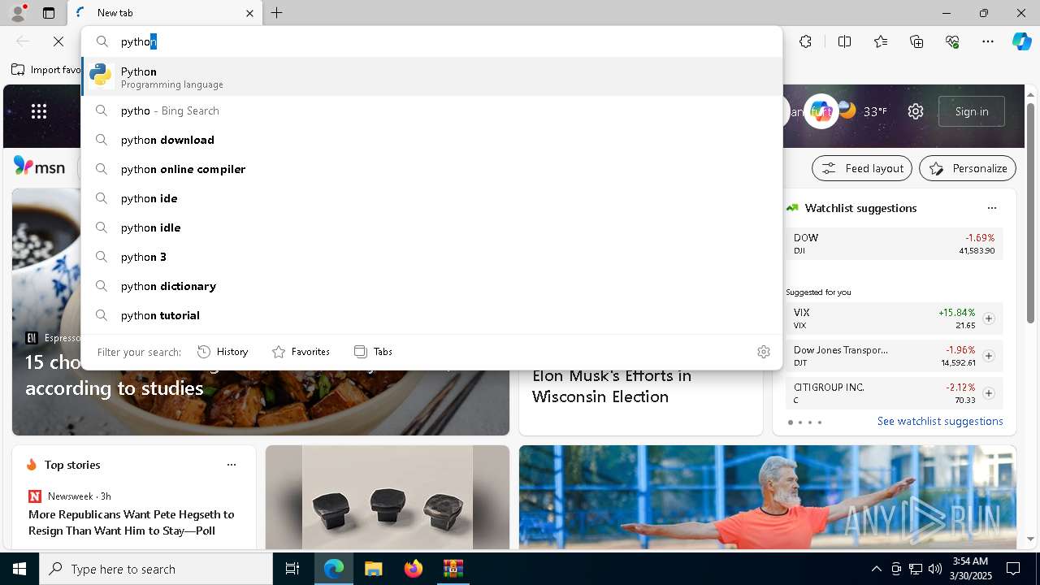Open the tab actions menu icon
This screenshot has height=585, width=1040.
pyautogui.click(x=49, y=13)
